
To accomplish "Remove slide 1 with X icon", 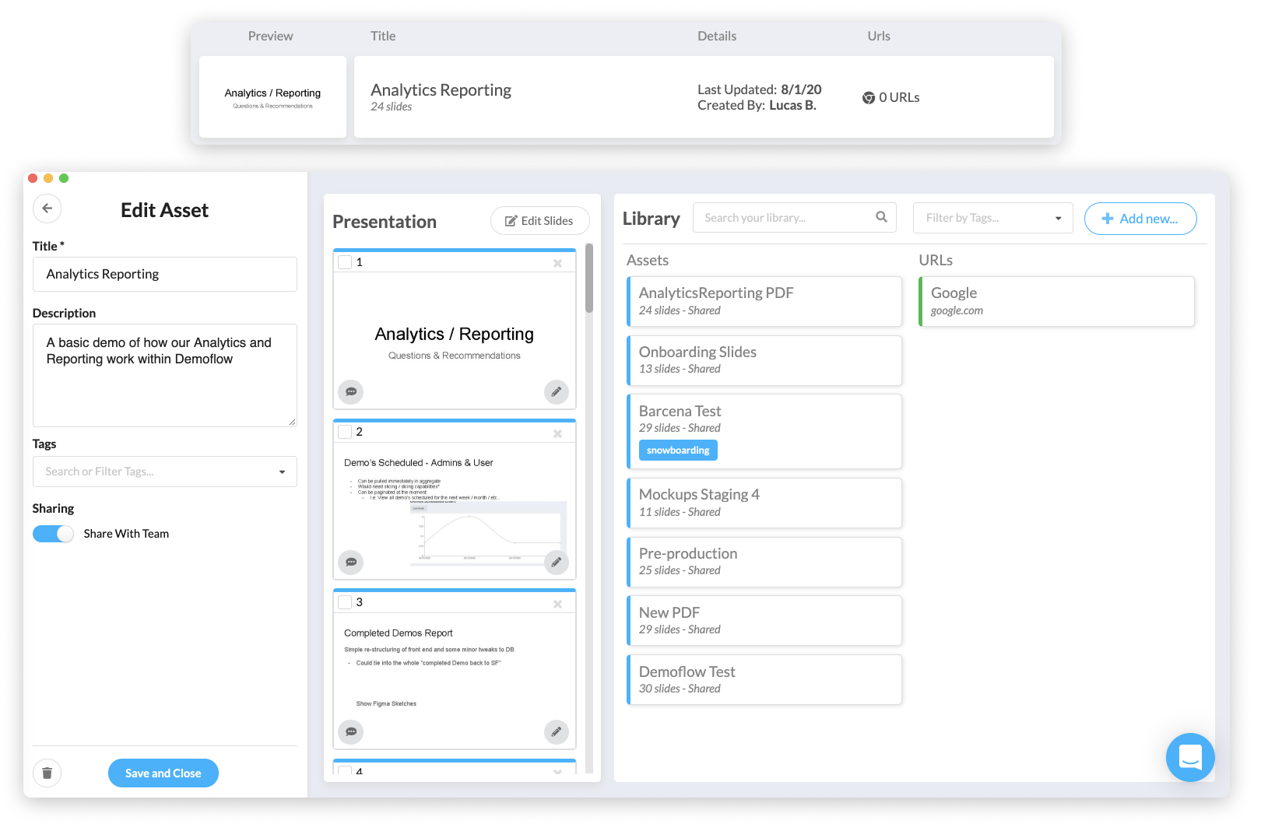I will pos(557,263).
